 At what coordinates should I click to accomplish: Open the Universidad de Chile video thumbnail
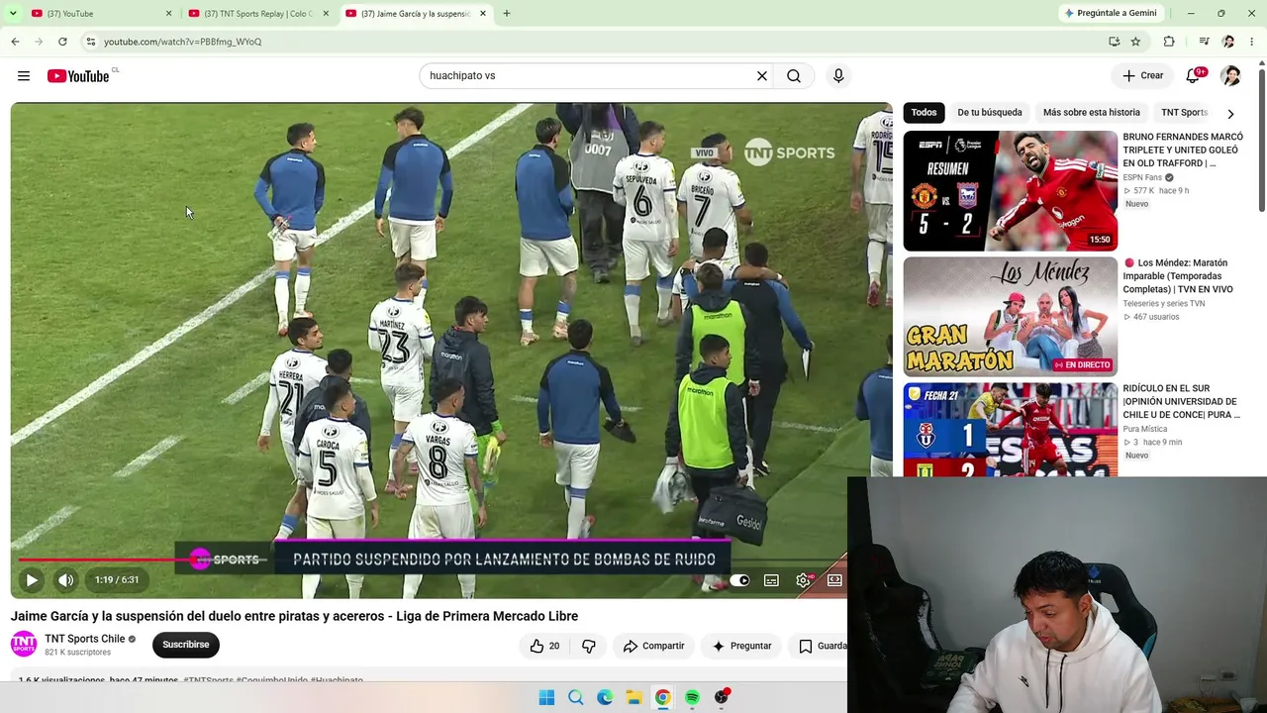[x=1010, y=430]
